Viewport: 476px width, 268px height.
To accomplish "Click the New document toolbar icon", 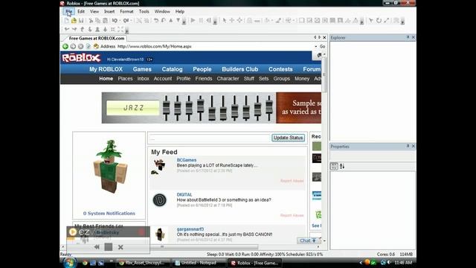I will [66, 20].
